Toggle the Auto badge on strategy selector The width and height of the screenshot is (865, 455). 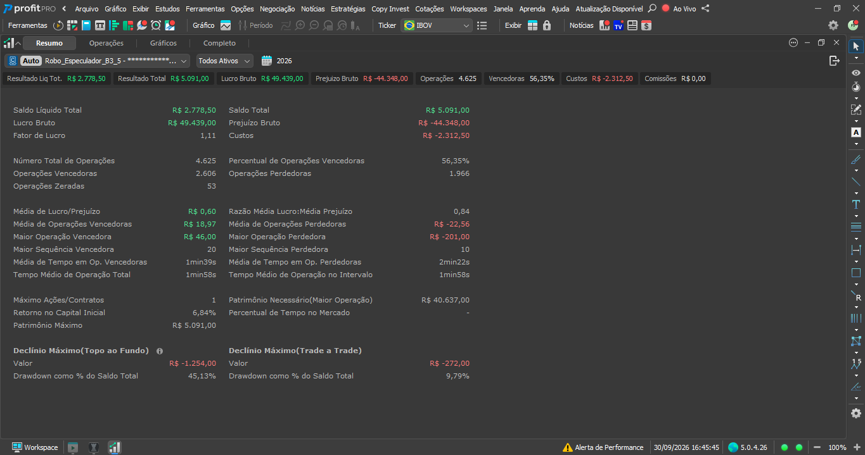click(x=32, y=61)
